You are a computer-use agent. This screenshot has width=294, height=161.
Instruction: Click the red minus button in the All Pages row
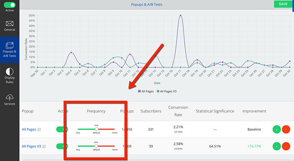click(x=286, y=129)
